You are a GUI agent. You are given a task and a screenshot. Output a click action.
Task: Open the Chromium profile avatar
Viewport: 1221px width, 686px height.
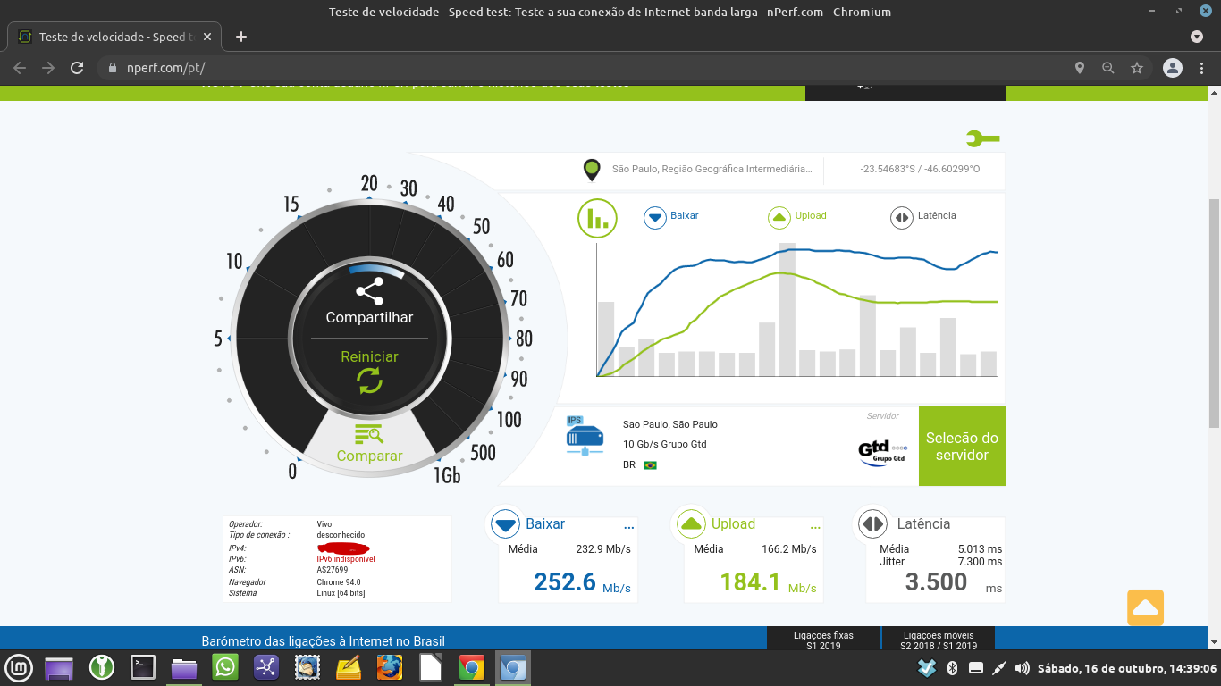tap(1173, 68)
